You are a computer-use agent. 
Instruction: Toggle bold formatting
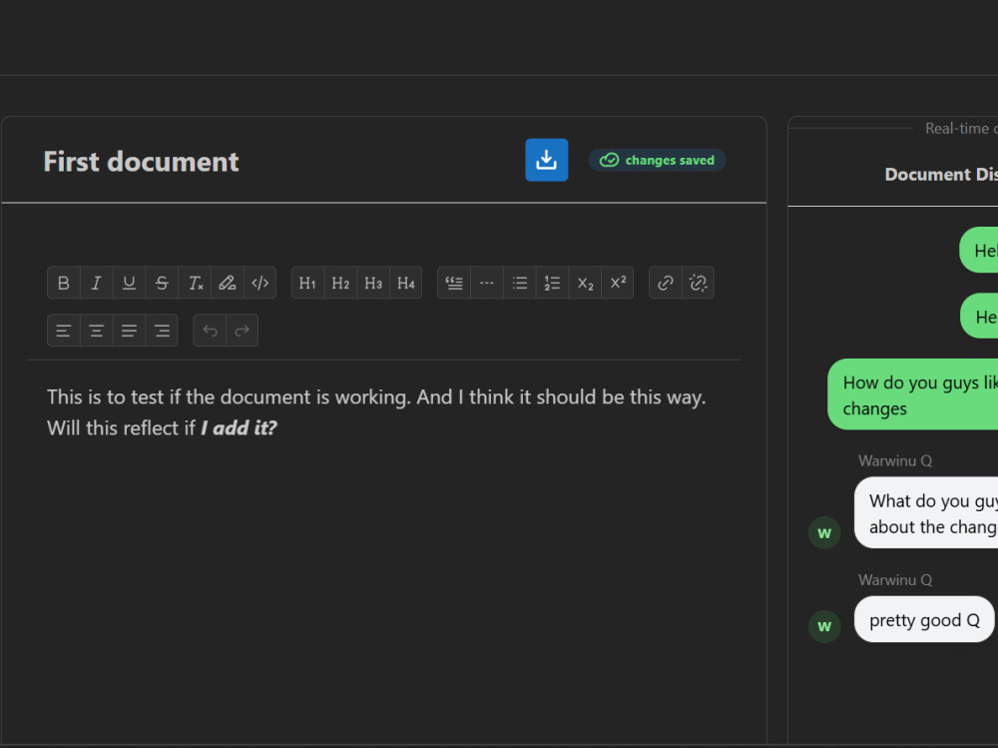[64, 283]
